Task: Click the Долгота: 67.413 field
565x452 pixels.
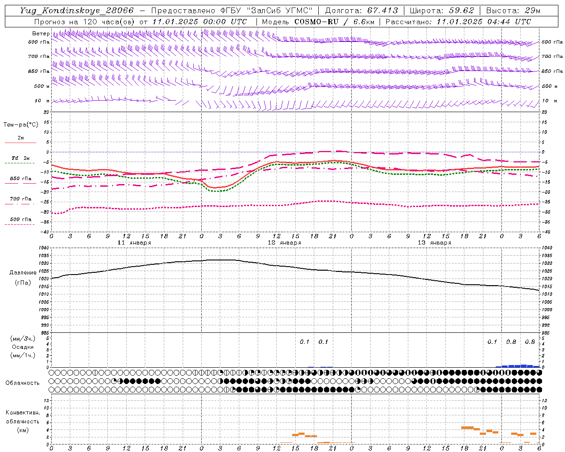Action: (362, 11)
